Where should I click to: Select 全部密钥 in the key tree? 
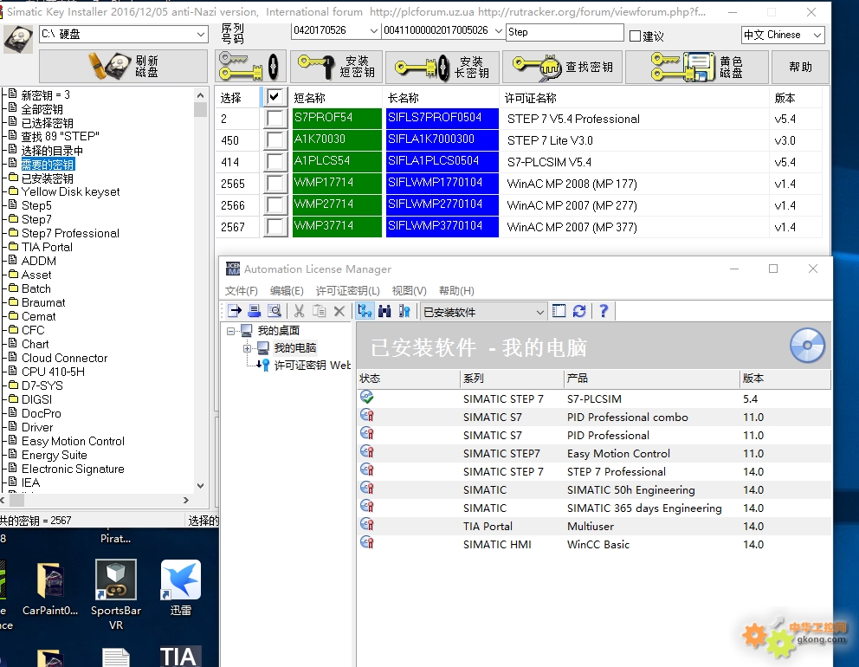[x=42, y=109]
